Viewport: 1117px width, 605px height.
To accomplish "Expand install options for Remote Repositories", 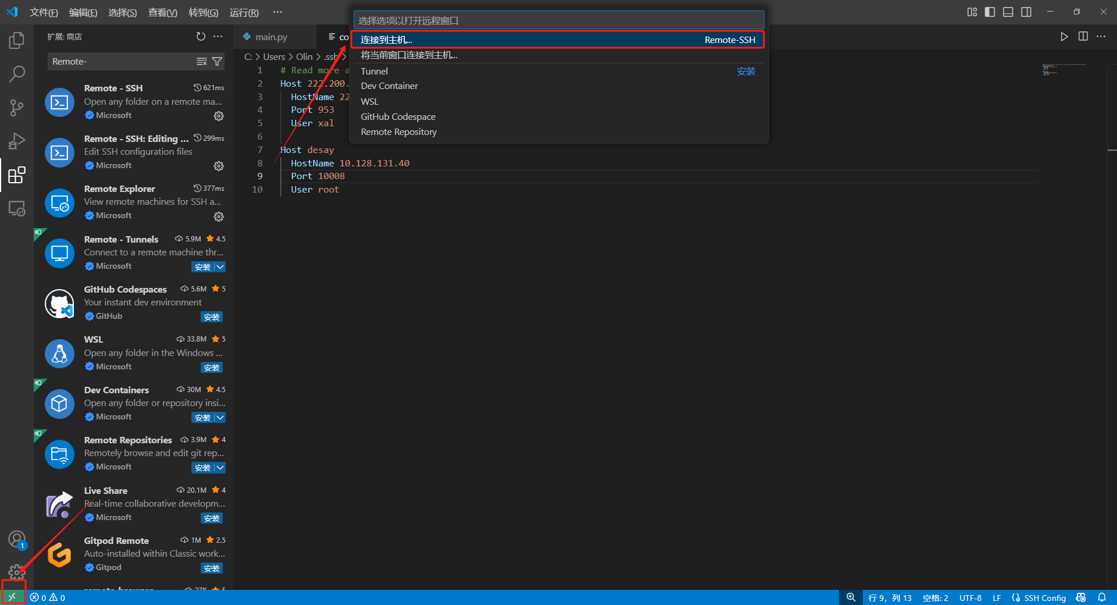I will (x=220, y=468).
